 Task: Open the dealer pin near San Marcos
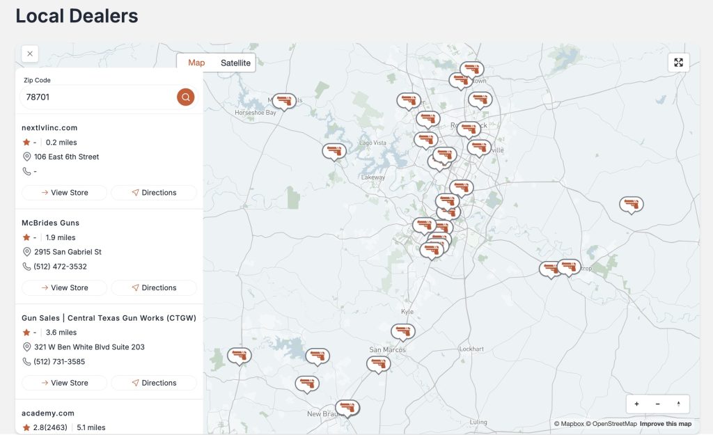(378, 363)
